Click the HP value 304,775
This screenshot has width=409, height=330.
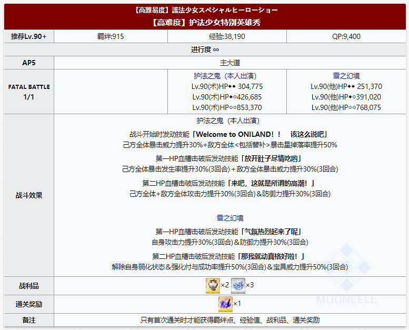pos(251,86)
